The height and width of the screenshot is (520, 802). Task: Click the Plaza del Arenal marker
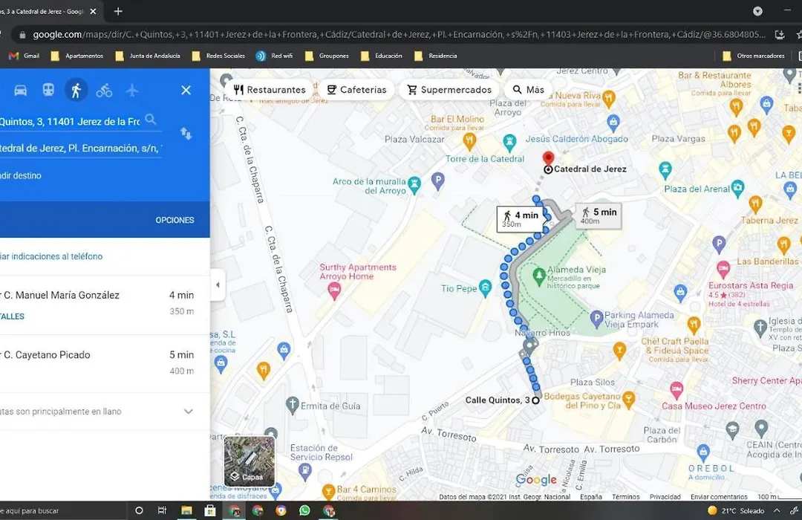[x=737, y=188]
